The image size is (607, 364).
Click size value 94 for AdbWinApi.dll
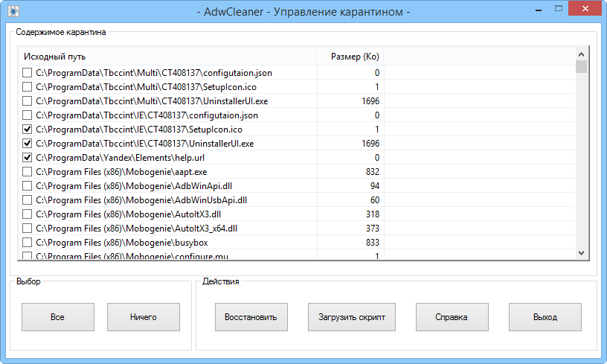click(375, 186)
